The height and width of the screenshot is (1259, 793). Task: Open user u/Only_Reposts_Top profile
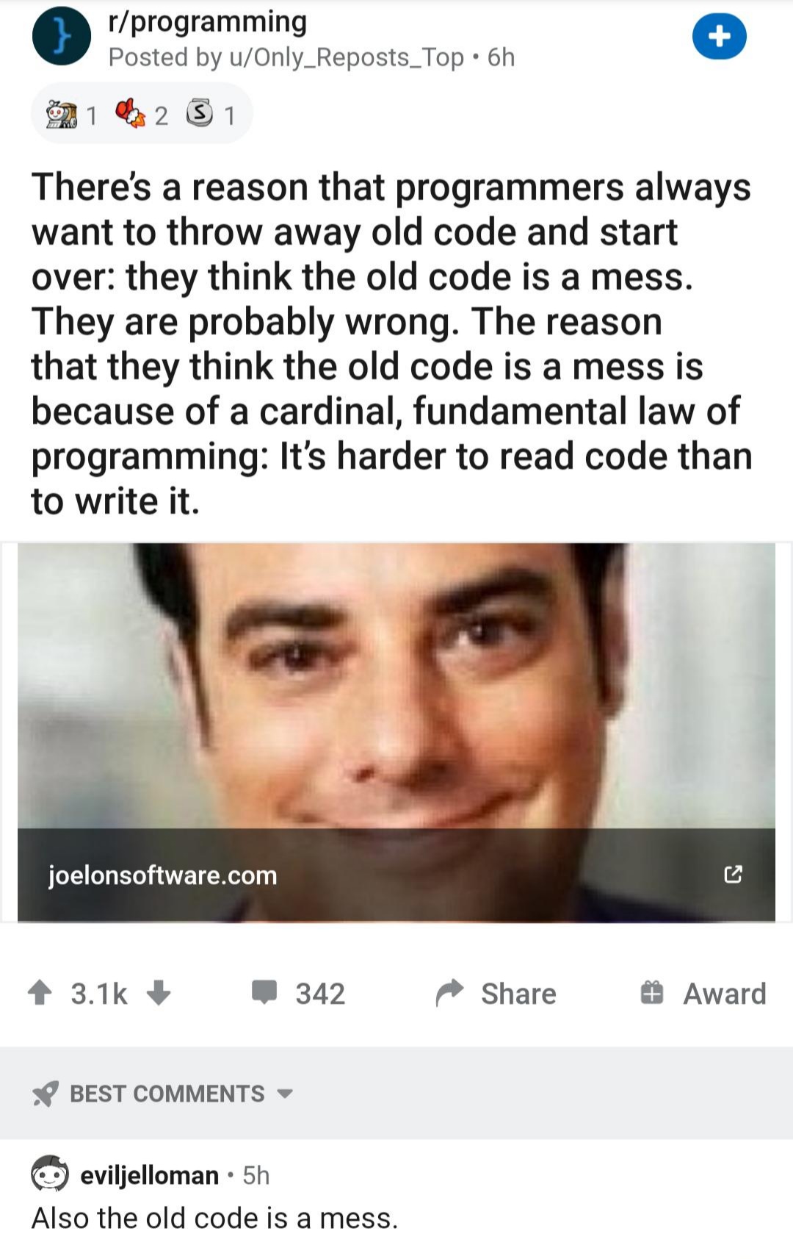pos(347,57)
